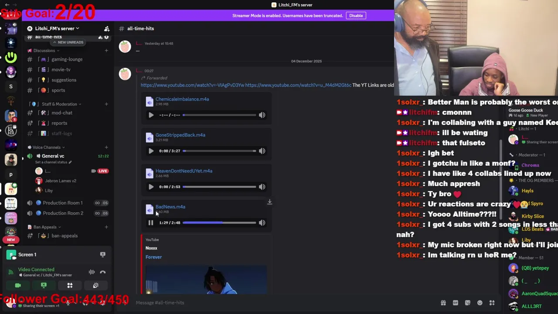Stop streaming Screen 1 with the close icon

pyautogui.click(x=103, y=255)
